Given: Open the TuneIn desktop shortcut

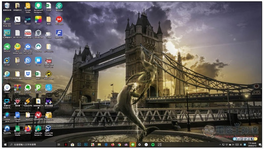Looking at the screenshot, I should pos(28,20).
